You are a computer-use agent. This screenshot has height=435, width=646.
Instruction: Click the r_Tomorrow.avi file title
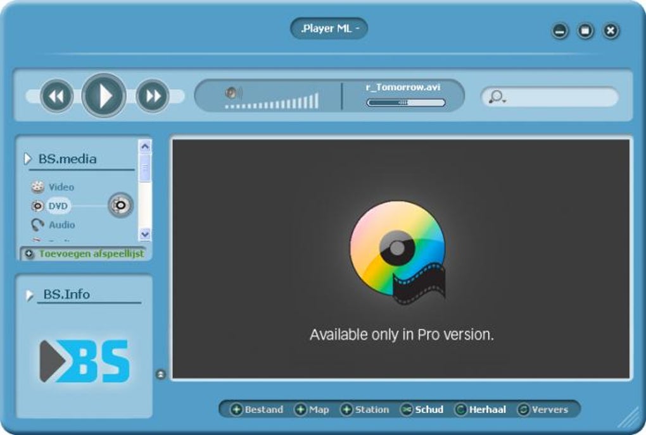click(x=403, y=87)
